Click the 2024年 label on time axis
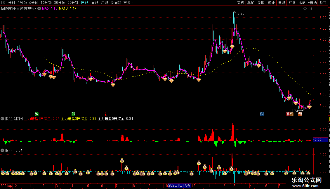The width and height of the screenshot is (330, 189). 6,186
